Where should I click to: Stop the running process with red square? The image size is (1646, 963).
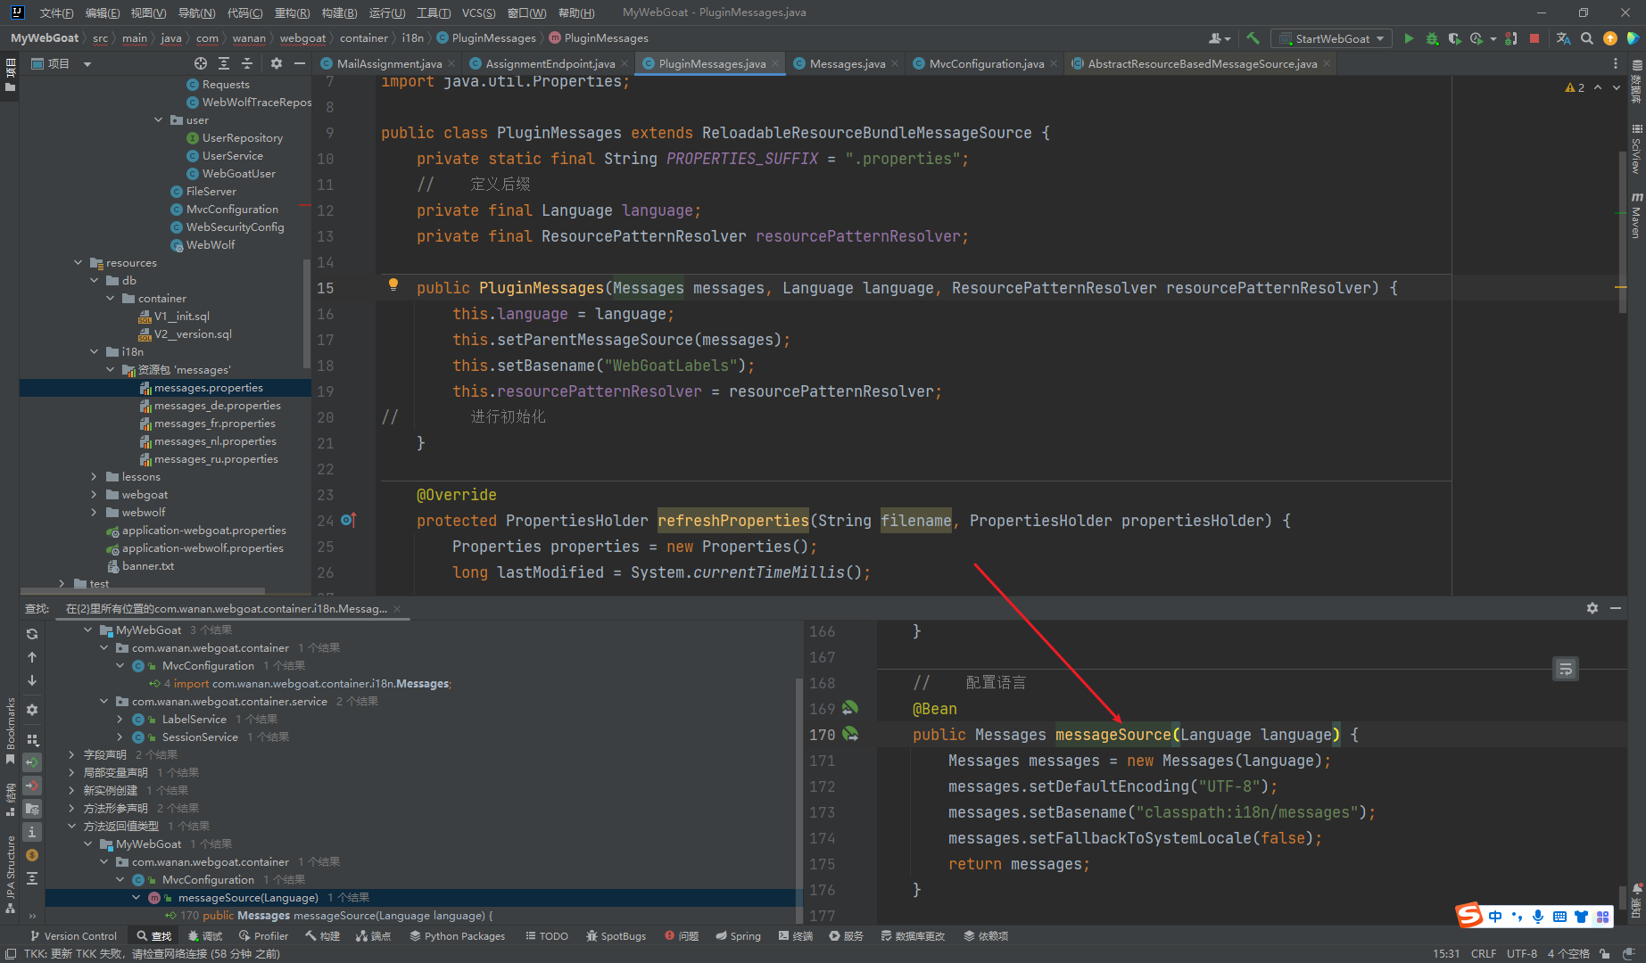[x=1534, y=38]
